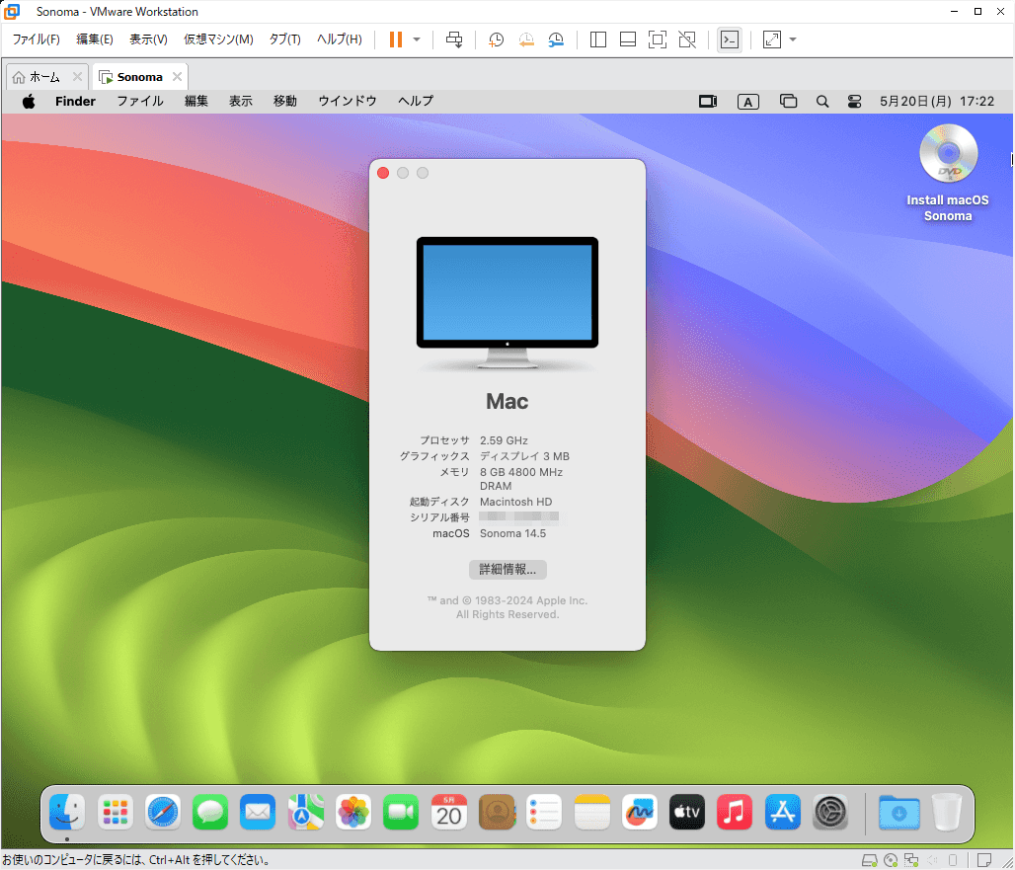Open Apple TV from the Dock
This screenshot has height=870, width=1015.
click(687, 812)
